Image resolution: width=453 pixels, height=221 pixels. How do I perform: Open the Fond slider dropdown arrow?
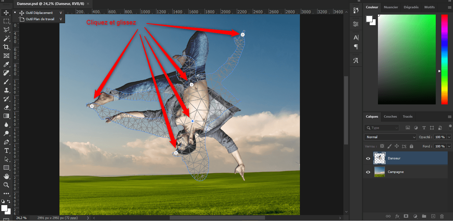pos(450,146)
